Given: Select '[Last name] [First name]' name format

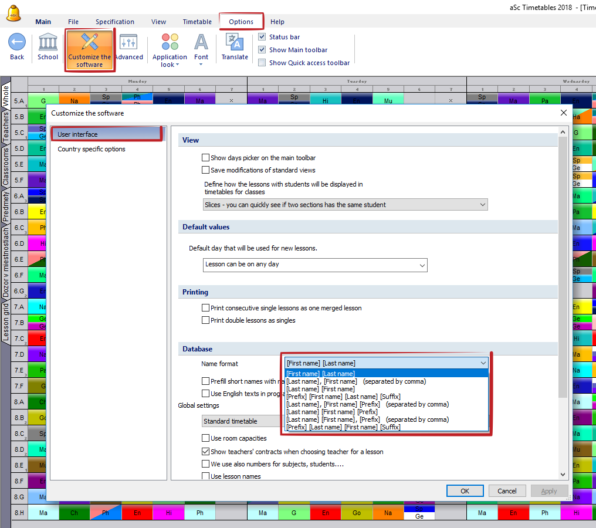Looking at the screenshot, I should [x=320, y=389].
